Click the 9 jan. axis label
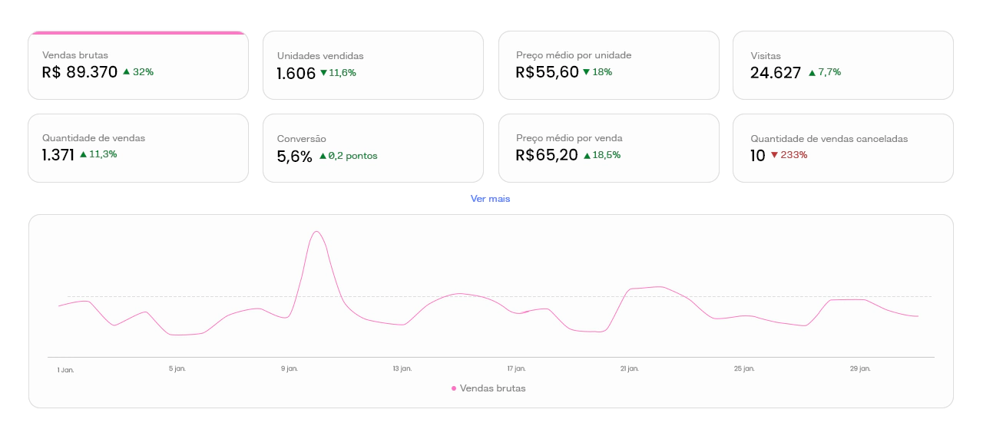 click(x=289, y=369)
